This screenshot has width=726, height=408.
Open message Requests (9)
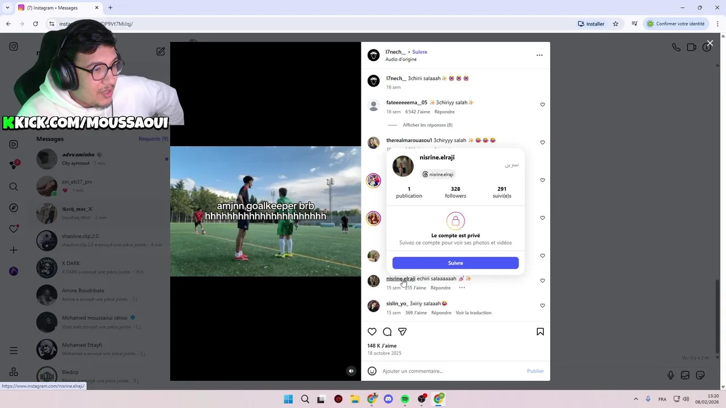(x=153, y=139)
